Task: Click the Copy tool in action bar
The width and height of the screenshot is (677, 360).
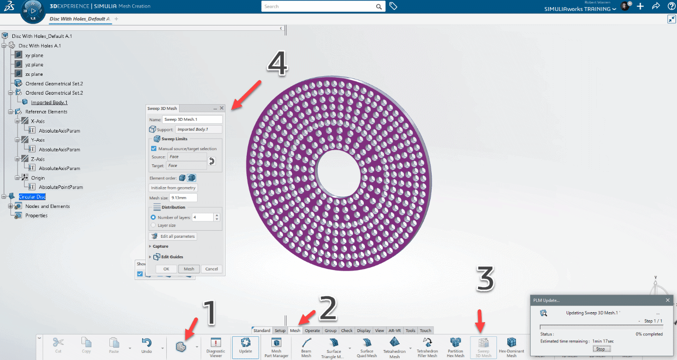Action: pyautogui.click(x=86, y=345)
